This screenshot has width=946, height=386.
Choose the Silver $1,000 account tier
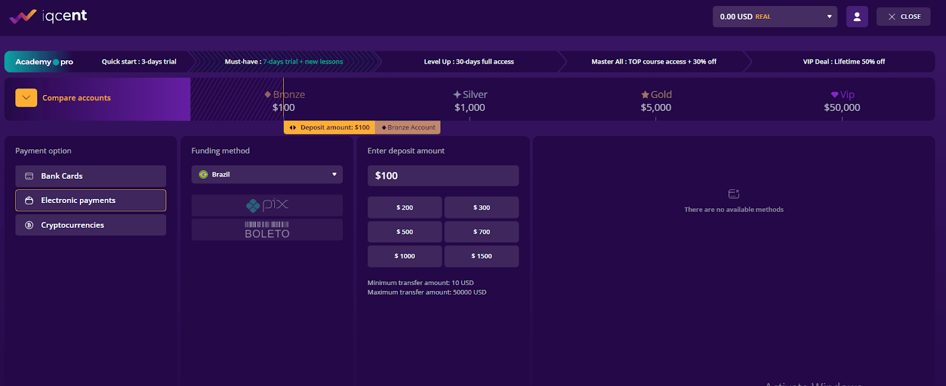click(470, 101)
